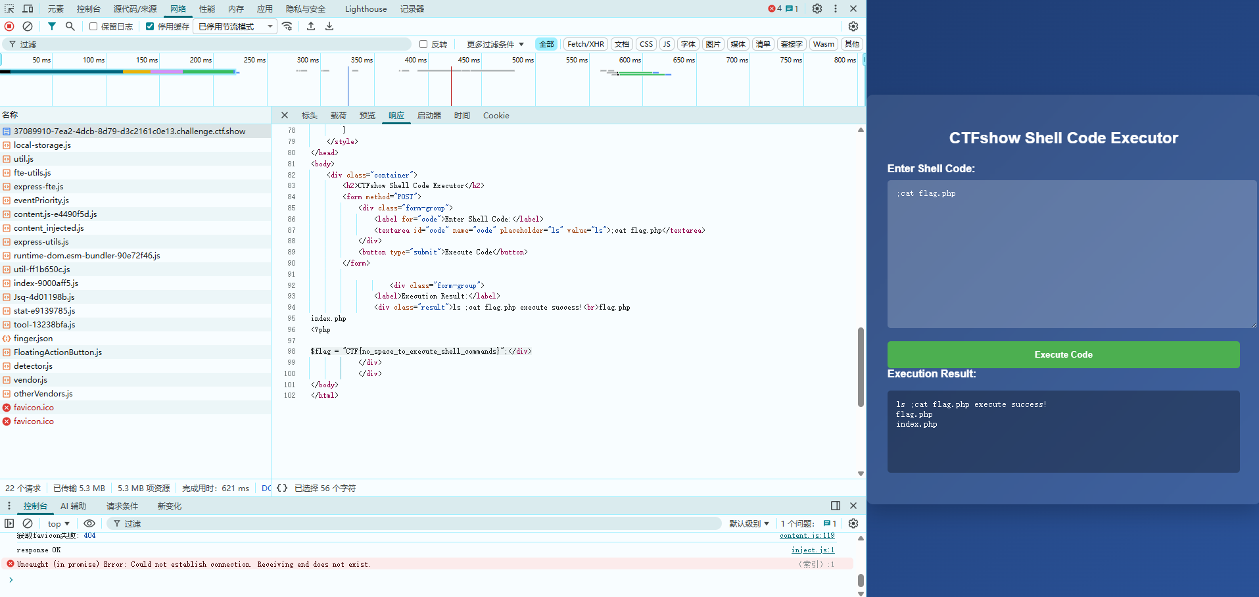Clear the network log
The width and height of the screenshot is (1259, 597).
[28, 26]
